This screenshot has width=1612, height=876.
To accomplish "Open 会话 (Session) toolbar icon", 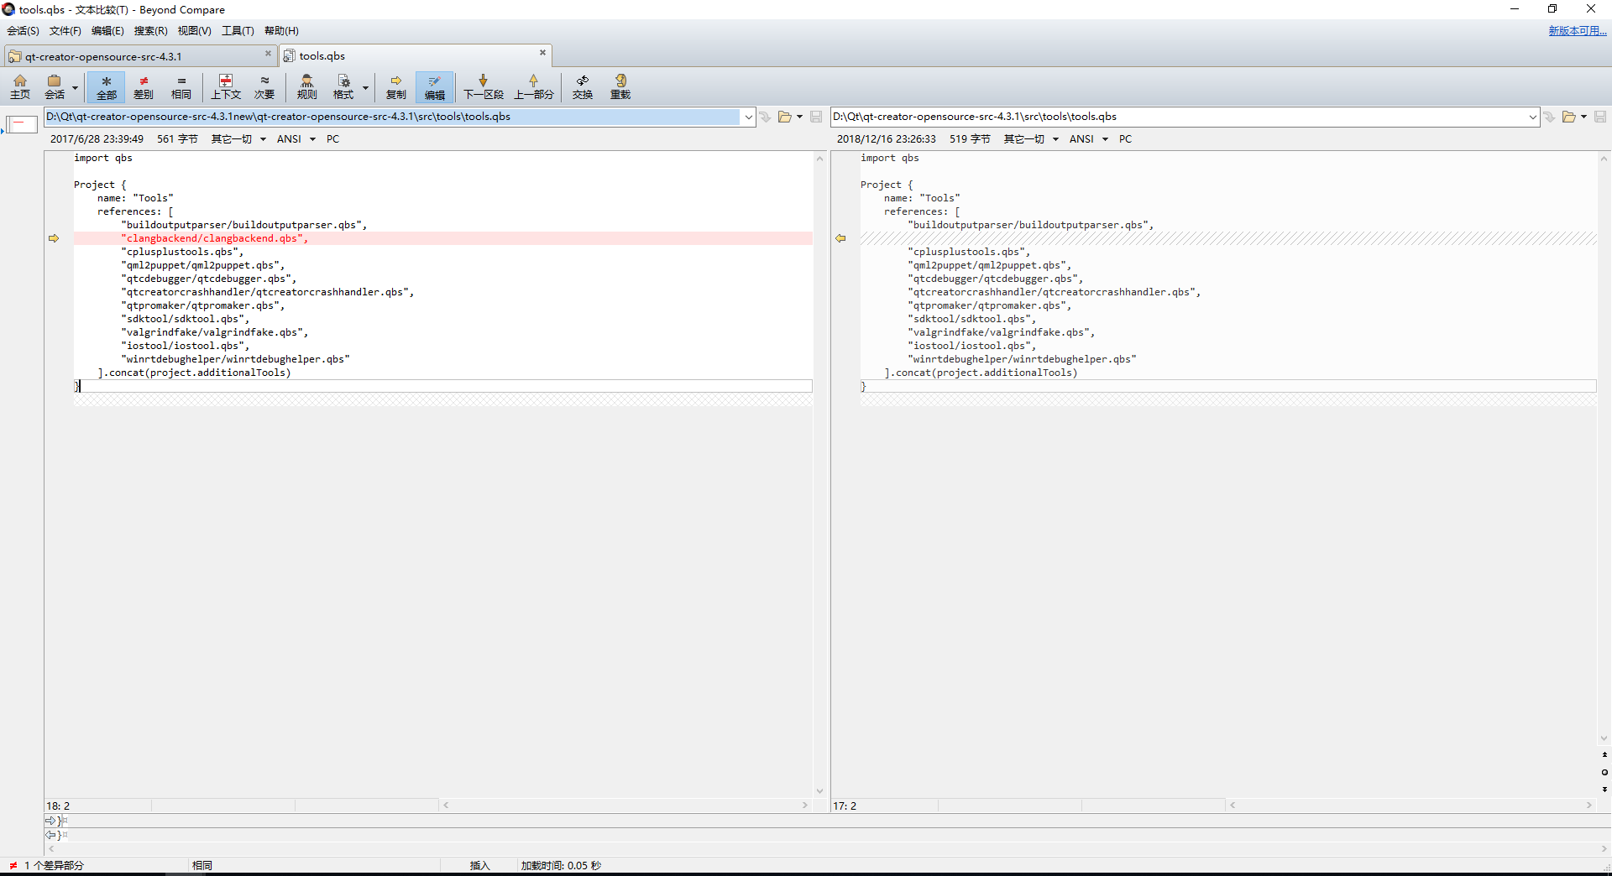I will pyautogui.click(x=54, y=87).
